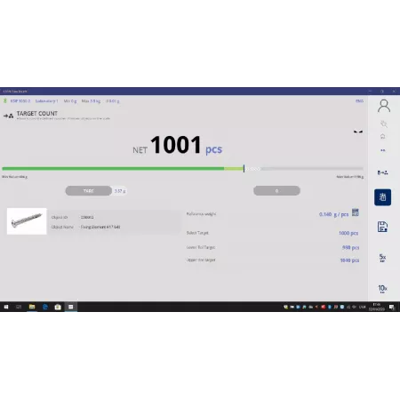Click the TARE button
400x400 pixels.
coord(89,191)
